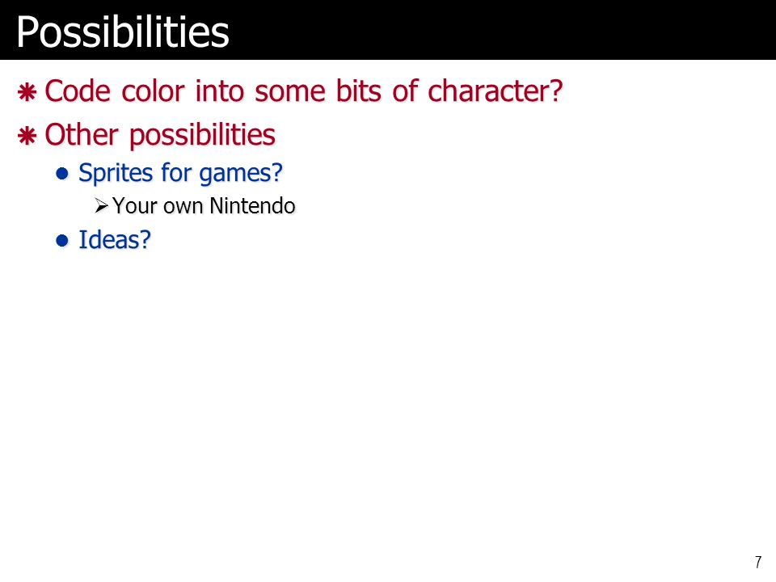Click the word "Code" in the first bullet
The width and height of the screenshot is (776, 582).
(x=78, y=91)
